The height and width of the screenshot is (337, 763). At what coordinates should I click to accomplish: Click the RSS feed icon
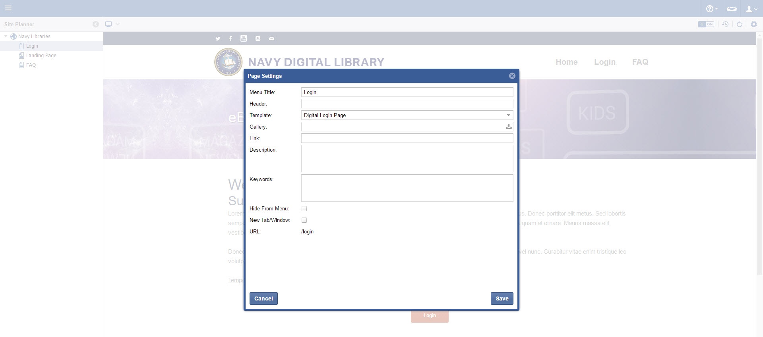(x=258, y=39)
